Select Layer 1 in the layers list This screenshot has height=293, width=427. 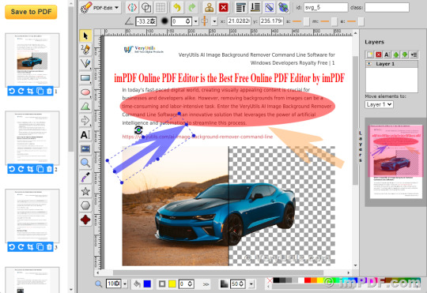click(x=391, y=64)
